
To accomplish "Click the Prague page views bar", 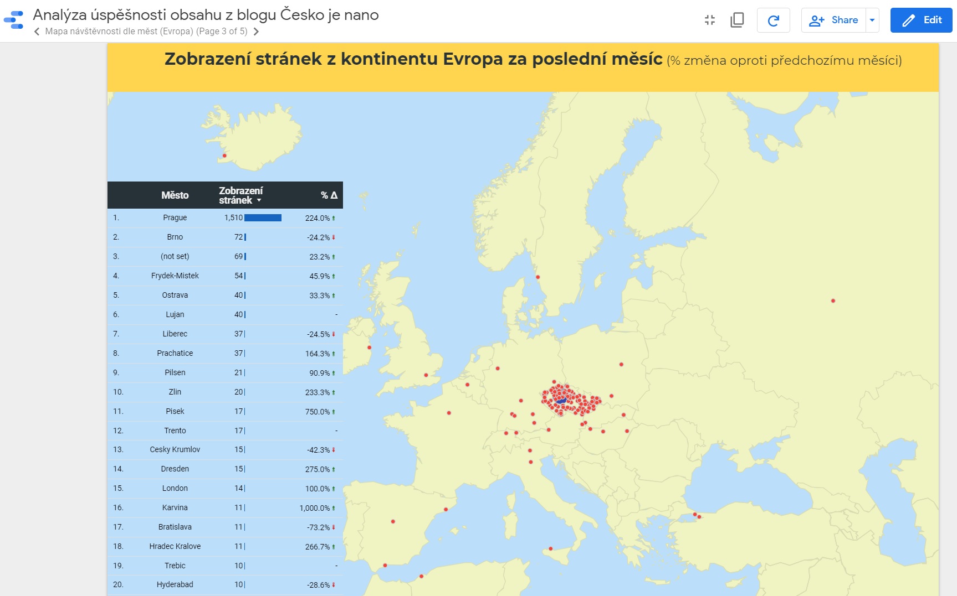I will pyautogui.click(x=263, y=218).
